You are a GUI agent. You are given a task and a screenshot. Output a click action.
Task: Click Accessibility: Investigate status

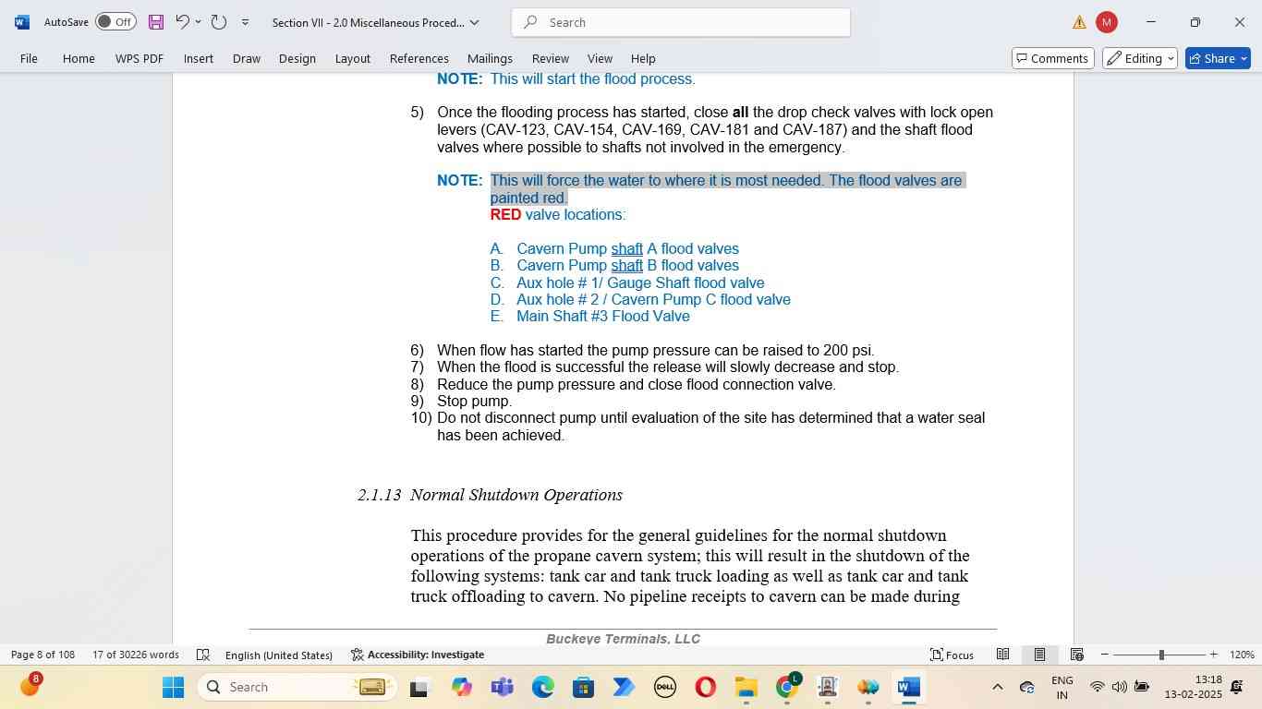point(418,655)
